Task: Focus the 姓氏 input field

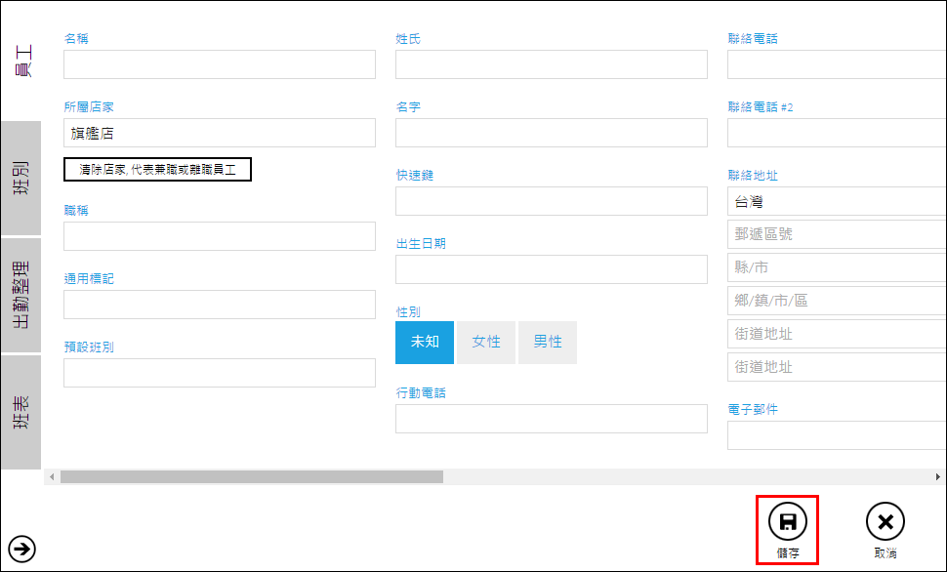Action: click(x=552, y=64)
